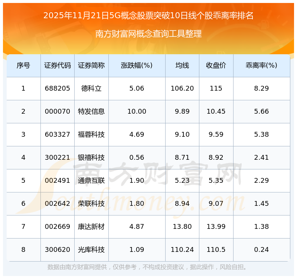The width and height of the screenshot is (297, 279).
Task: Click change value 10.00
Action: [x=137, y=111]
